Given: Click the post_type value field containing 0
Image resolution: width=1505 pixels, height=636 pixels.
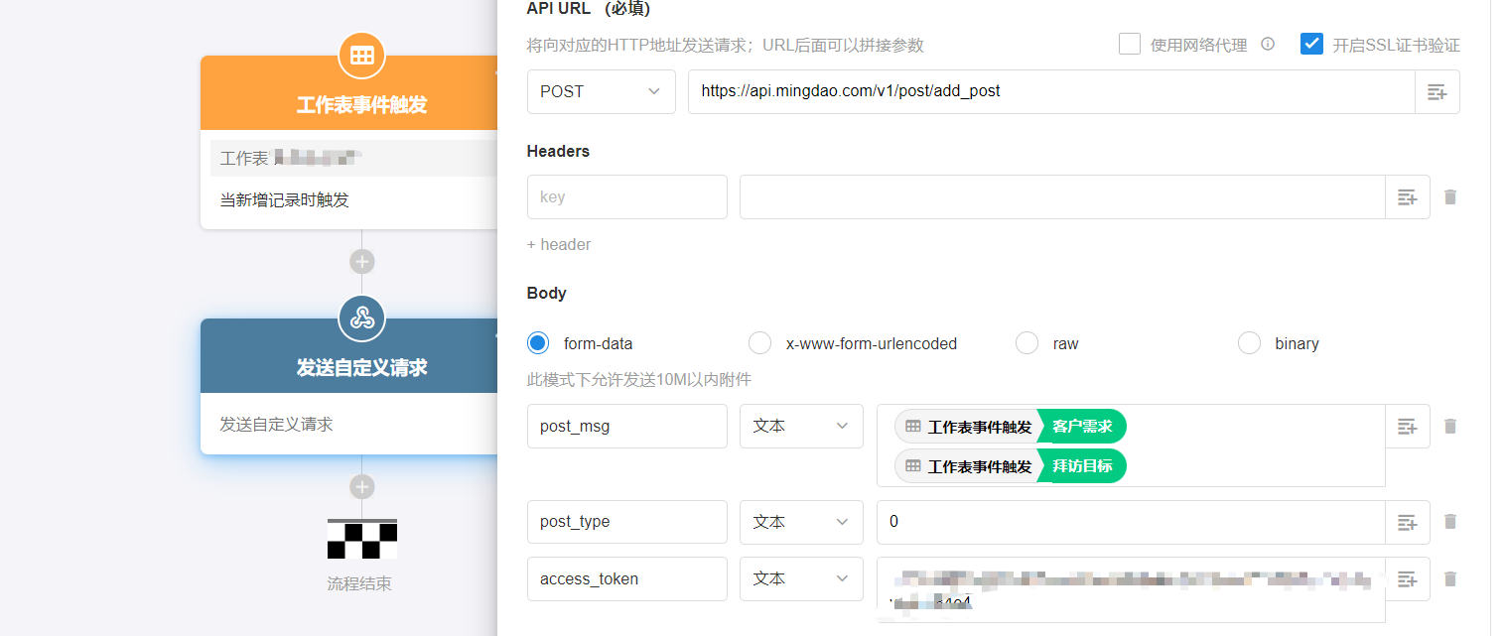Looking at the screenshot, I should click(x=1131, y=522).
